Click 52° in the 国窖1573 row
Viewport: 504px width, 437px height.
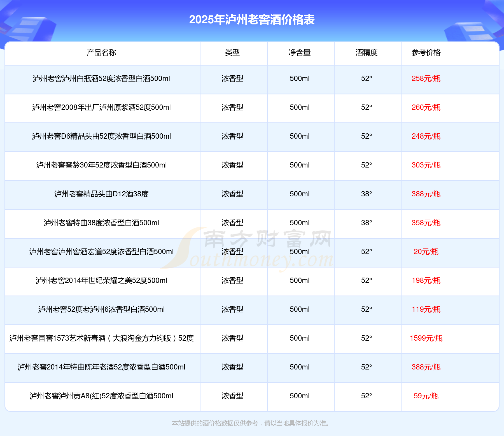tap(367, 338)
